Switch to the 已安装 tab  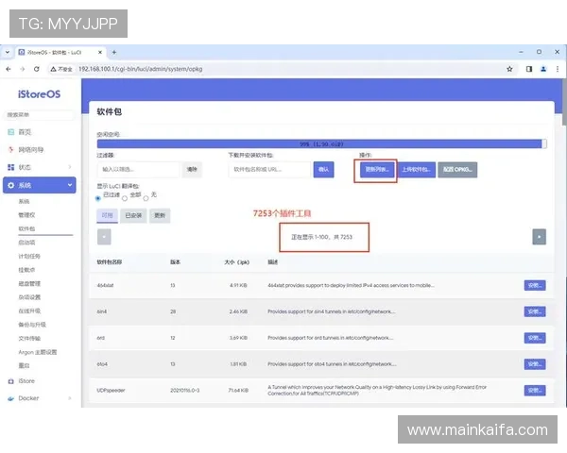[133, 215]
